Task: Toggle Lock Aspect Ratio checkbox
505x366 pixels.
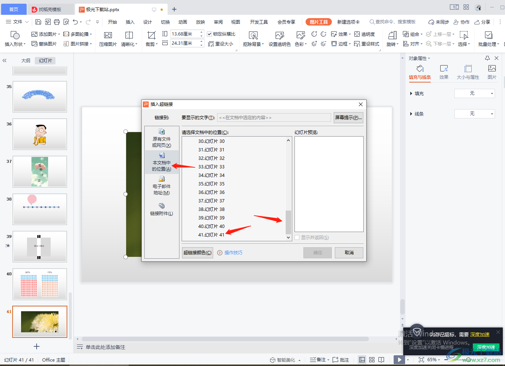Action: tap(209, 34)
